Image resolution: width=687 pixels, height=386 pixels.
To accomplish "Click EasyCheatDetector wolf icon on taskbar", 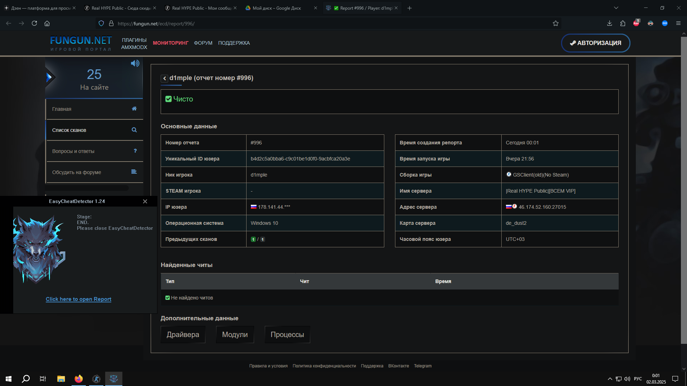I will pos(114,379).
